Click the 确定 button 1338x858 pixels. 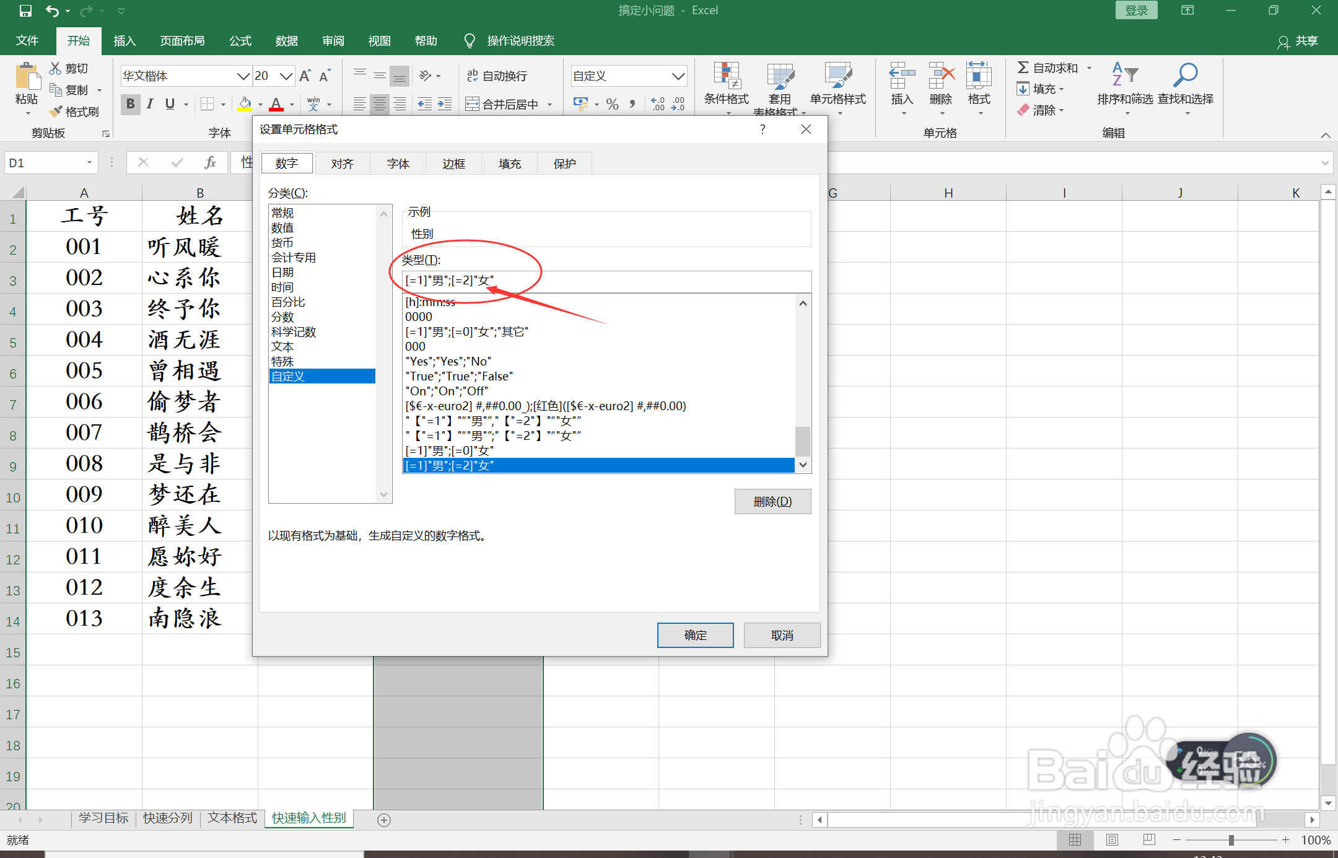coord(695,635)
